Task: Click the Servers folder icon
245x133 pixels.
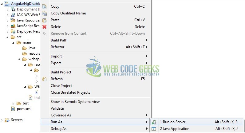Action: tap(7, 120)
